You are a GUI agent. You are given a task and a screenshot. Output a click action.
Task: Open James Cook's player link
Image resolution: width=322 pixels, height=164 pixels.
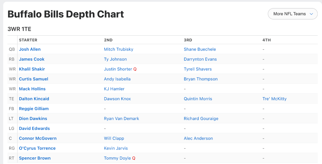(32, 59)
